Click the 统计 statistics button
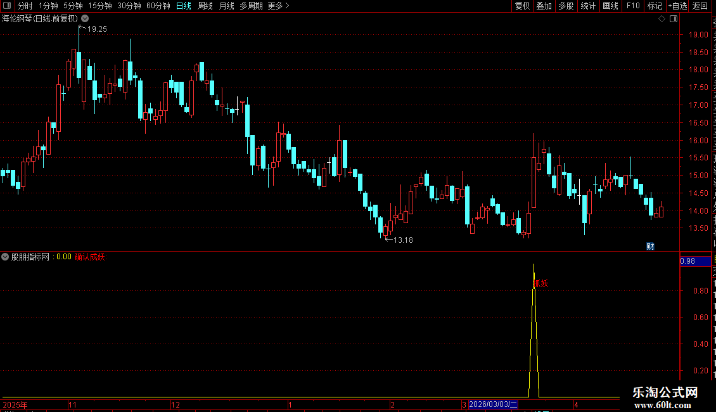This screenshot has height=412, width=716. 587,6
